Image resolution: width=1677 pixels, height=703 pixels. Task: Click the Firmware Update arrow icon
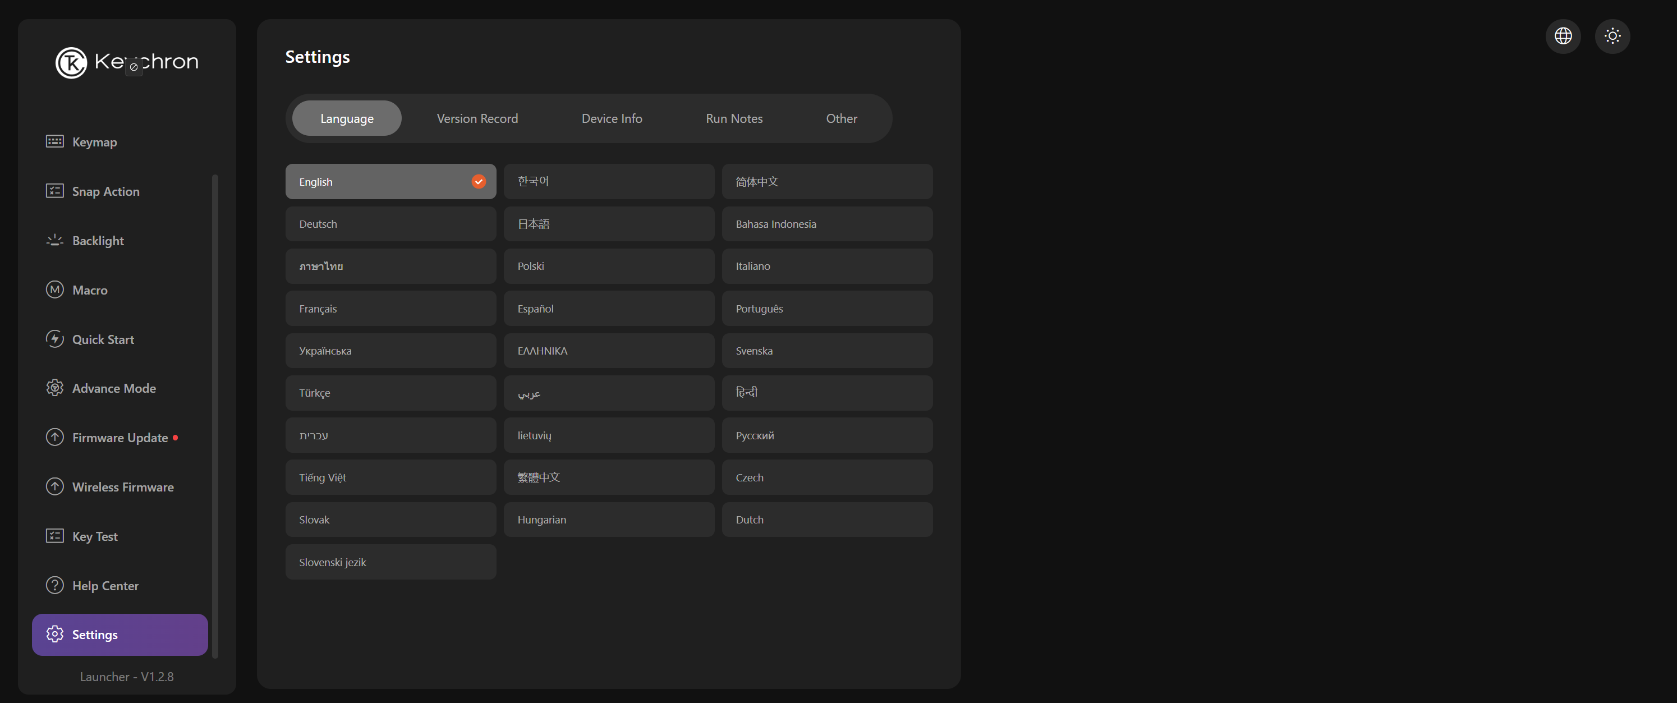point(54,438)
